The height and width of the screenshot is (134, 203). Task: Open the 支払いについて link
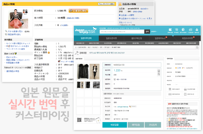(125, 22)
